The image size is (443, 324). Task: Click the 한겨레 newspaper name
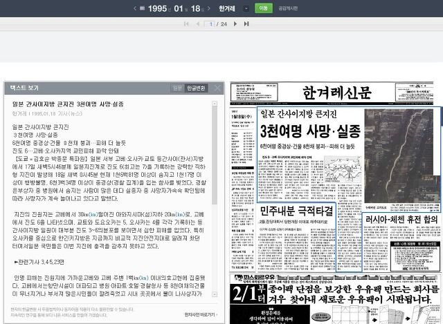click(227, 8)
